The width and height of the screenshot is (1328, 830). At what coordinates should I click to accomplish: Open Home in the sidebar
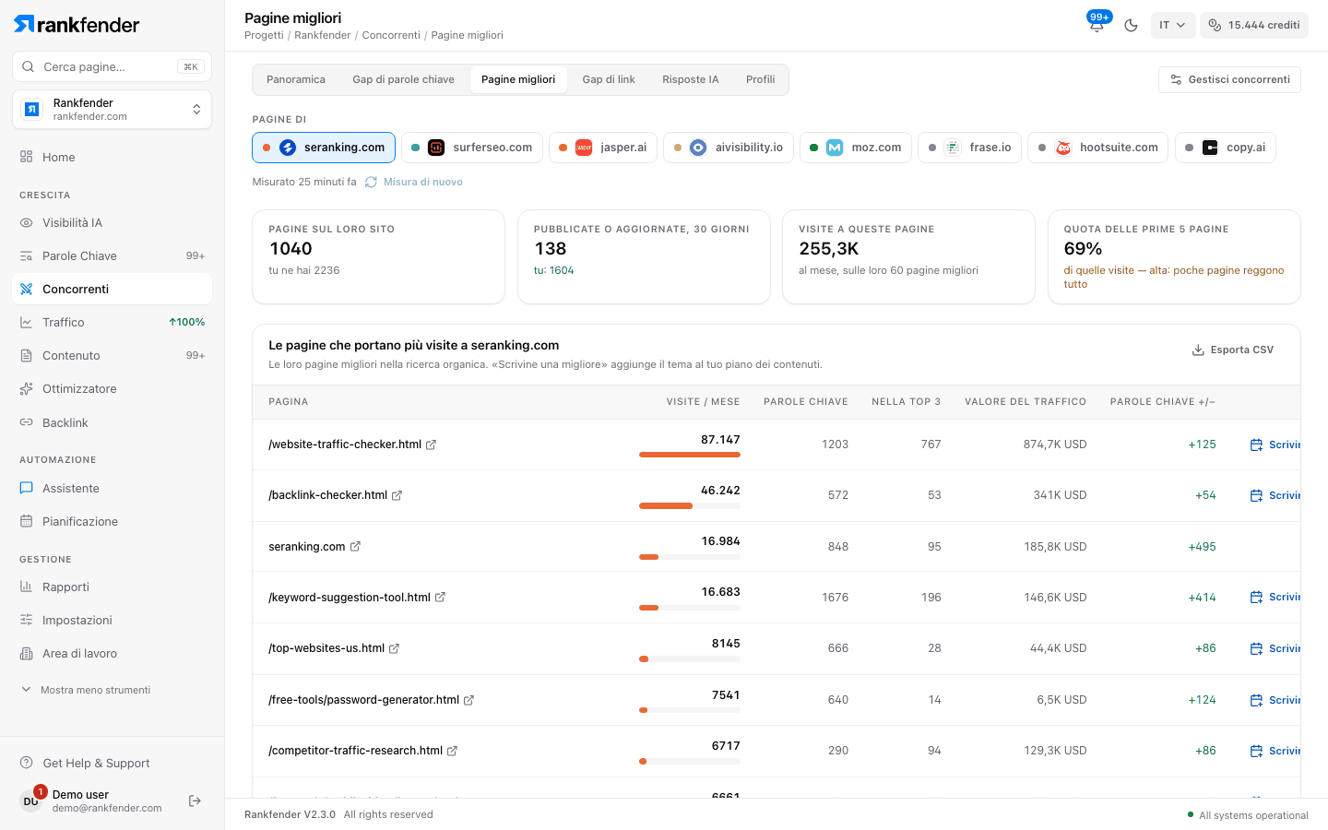click(112, 157)
